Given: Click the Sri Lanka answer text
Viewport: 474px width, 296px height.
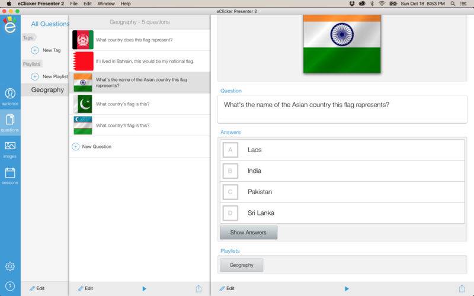Looking at the screenshot, I should [261, 213].
